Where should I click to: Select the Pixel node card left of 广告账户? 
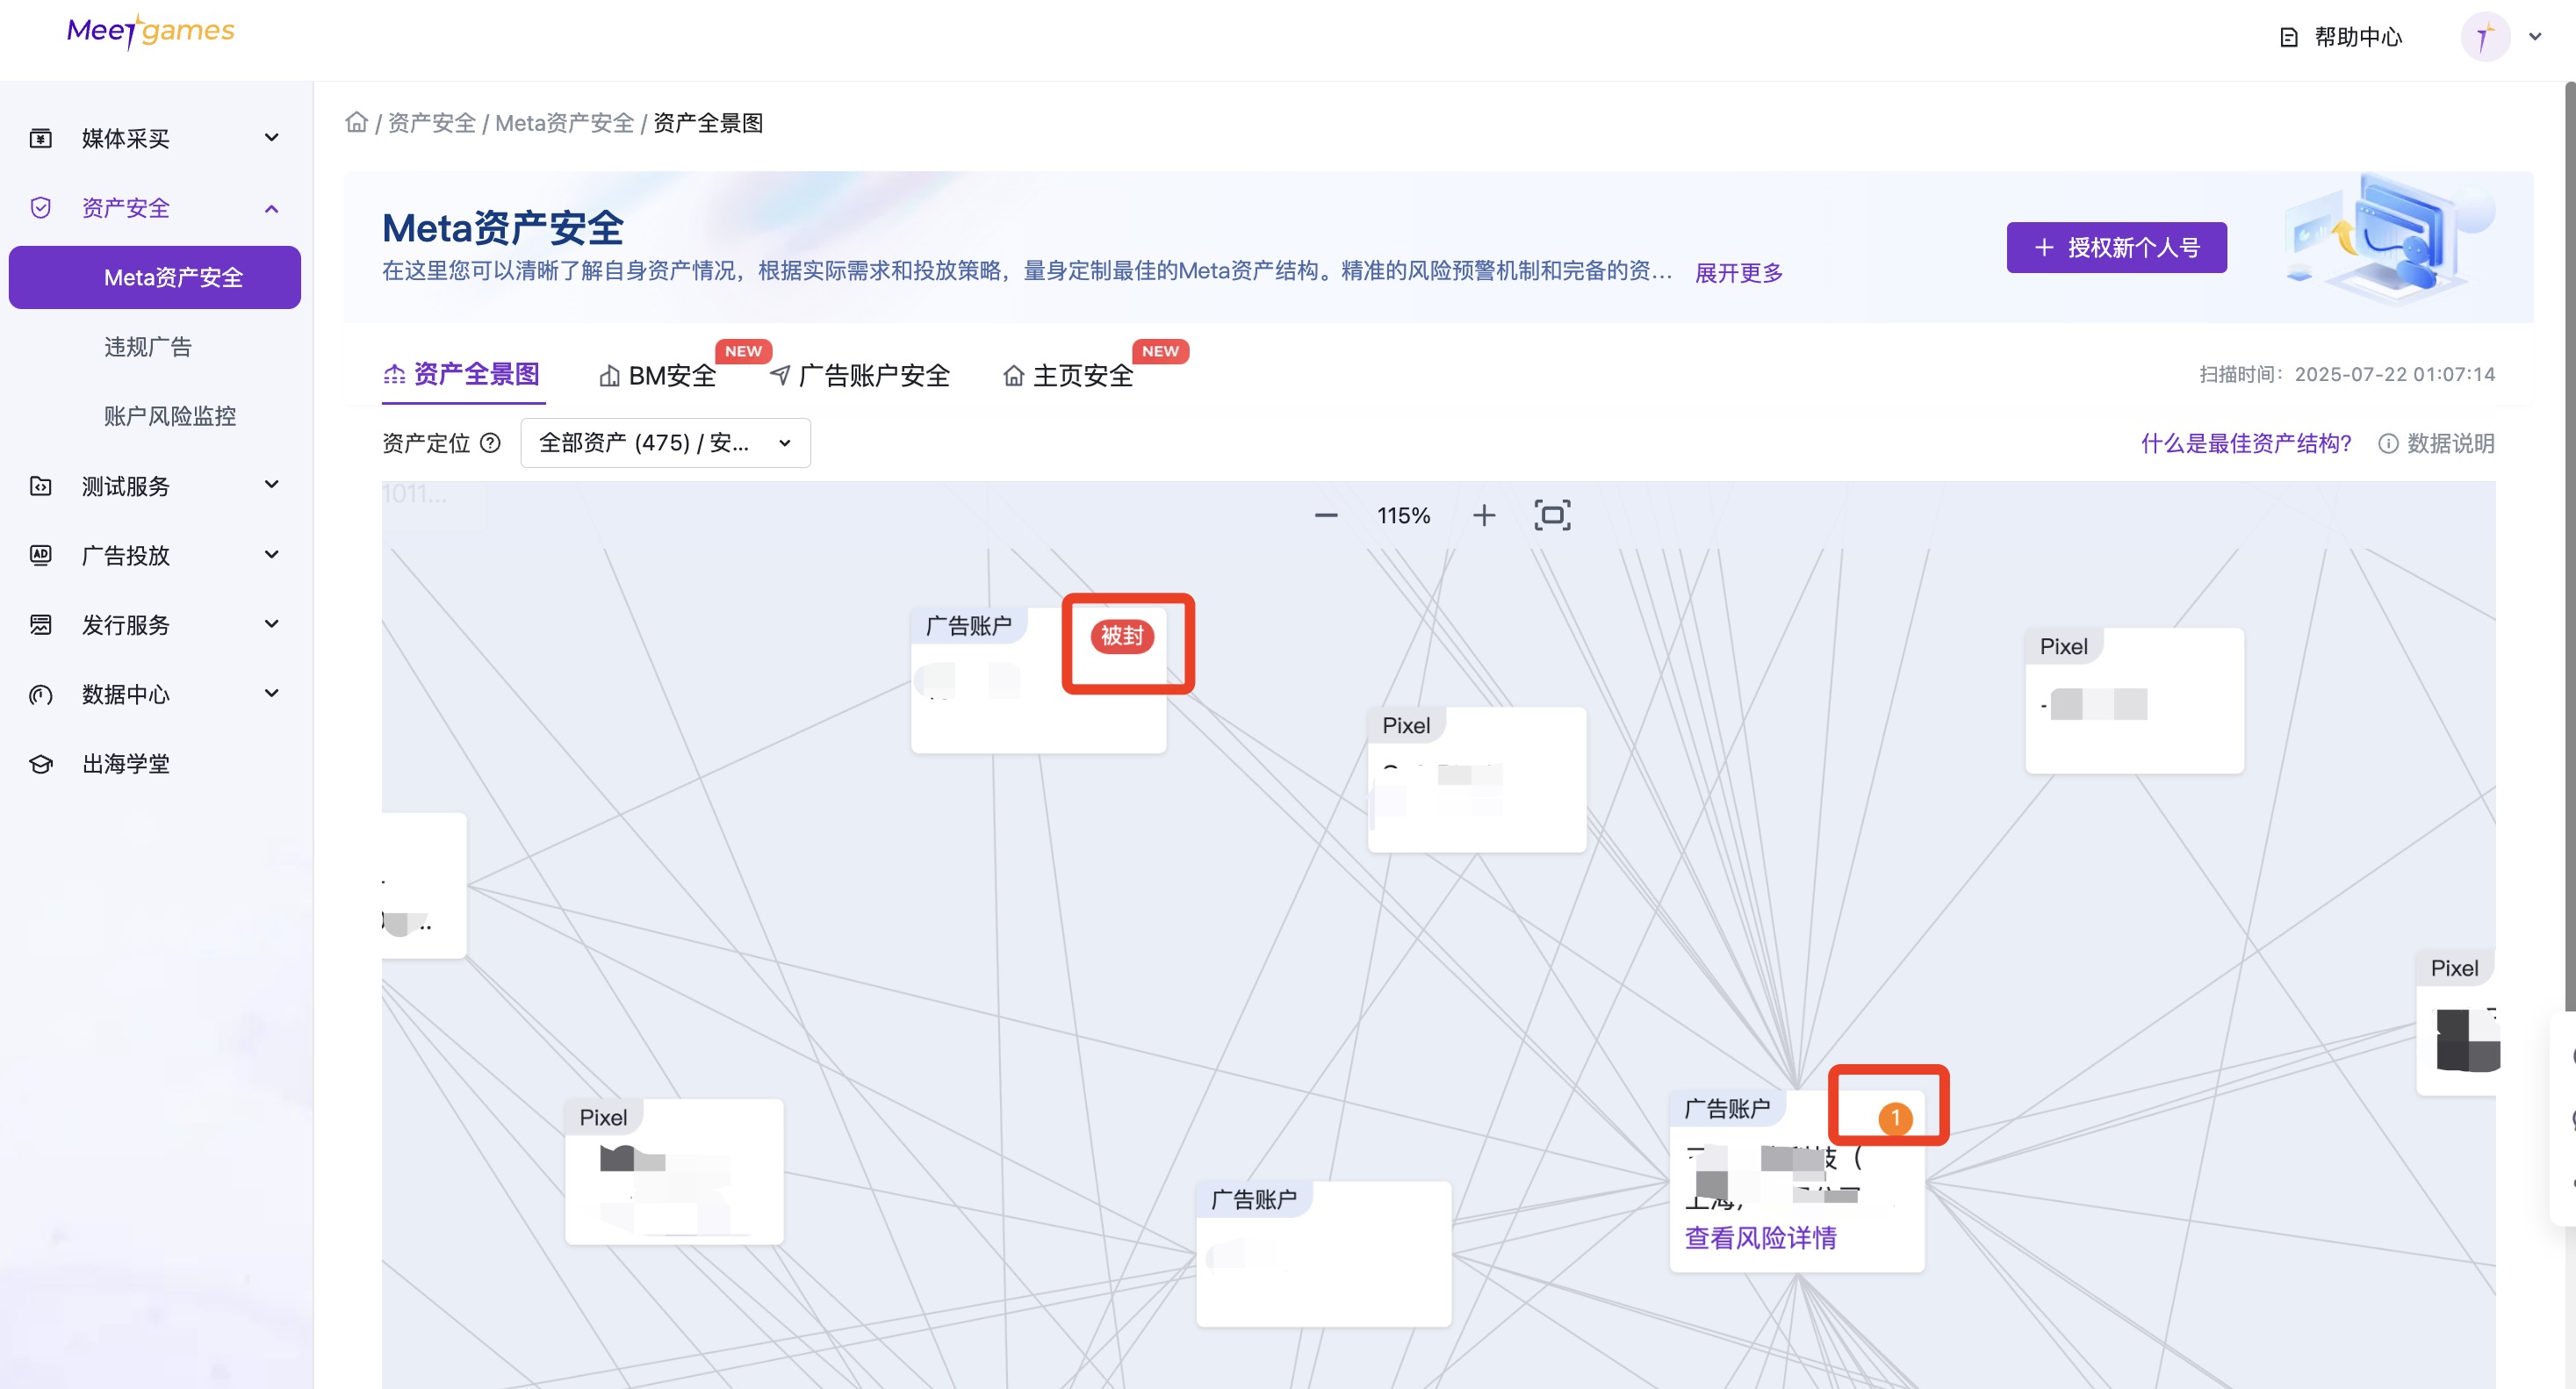coord(674,1172)
